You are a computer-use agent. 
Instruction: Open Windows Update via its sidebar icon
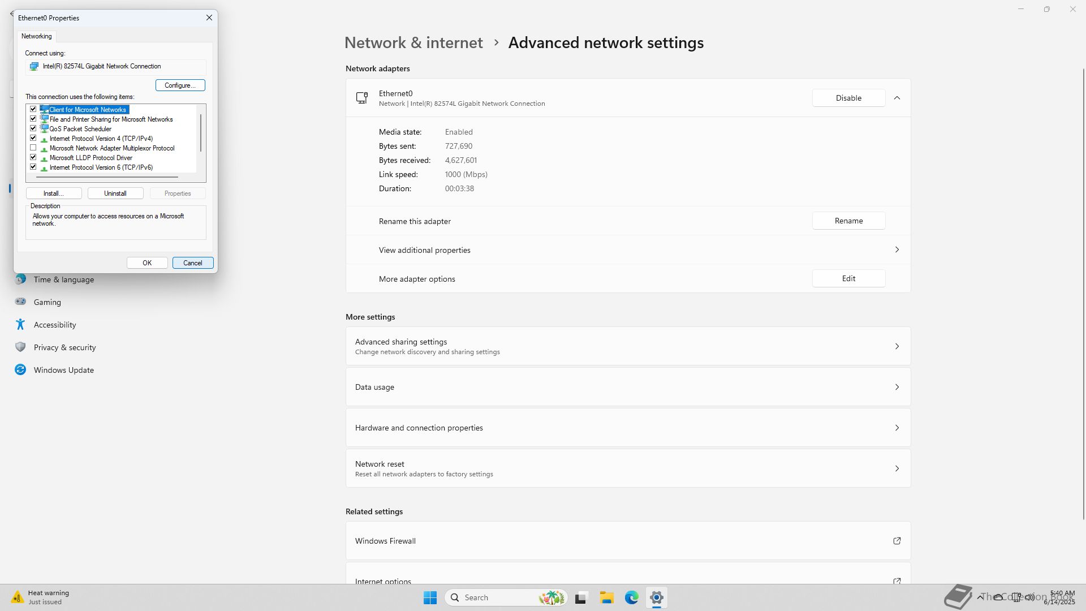pyautogui.click(x=20, y=370)
